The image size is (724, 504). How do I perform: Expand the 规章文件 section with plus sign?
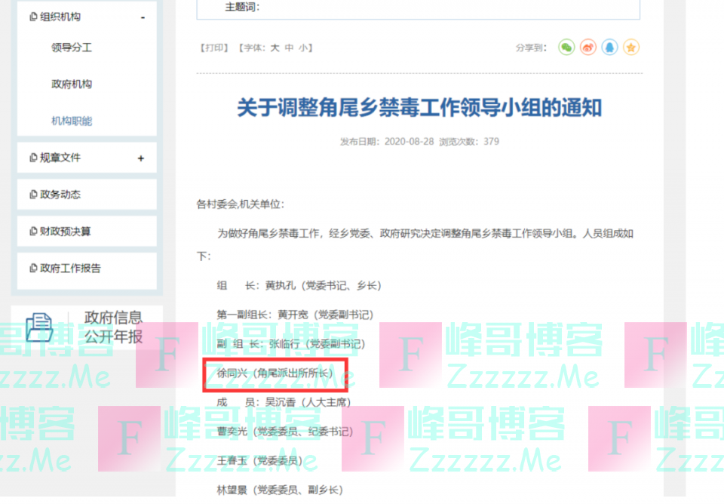pyautogui.click(x=141, y=158)
